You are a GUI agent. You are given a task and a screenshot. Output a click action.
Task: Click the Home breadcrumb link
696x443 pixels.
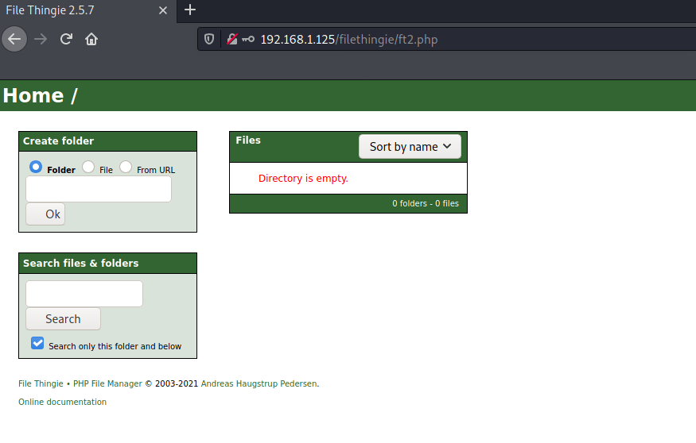pyautogui.click(x=33, y=96)
